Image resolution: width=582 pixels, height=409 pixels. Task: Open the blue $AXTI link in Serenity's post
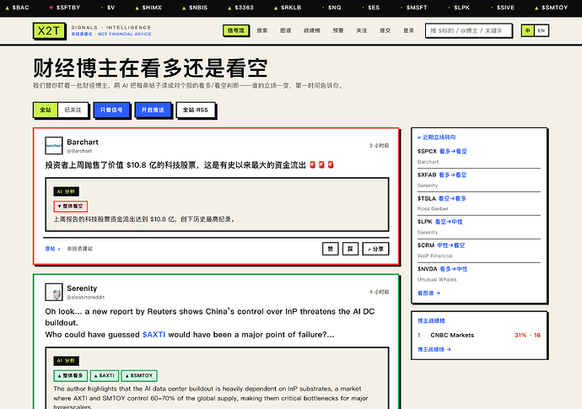click(x=154, y=335)
